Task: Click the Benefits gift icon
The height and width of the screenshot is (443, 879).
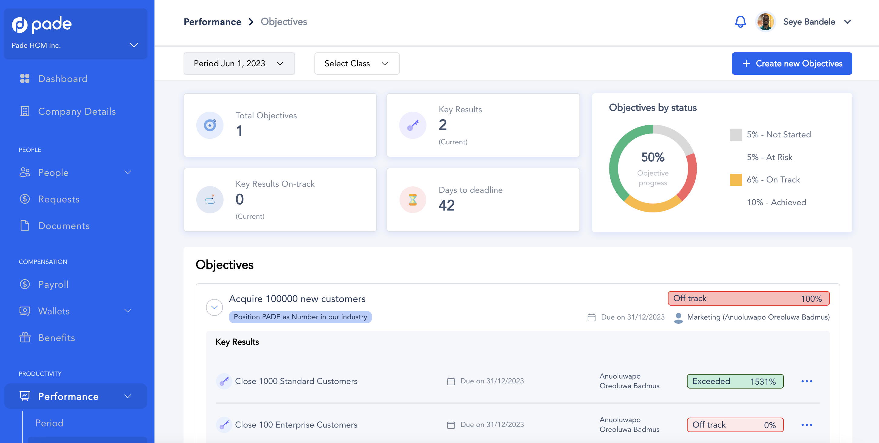Action: [x=24, y=337]
